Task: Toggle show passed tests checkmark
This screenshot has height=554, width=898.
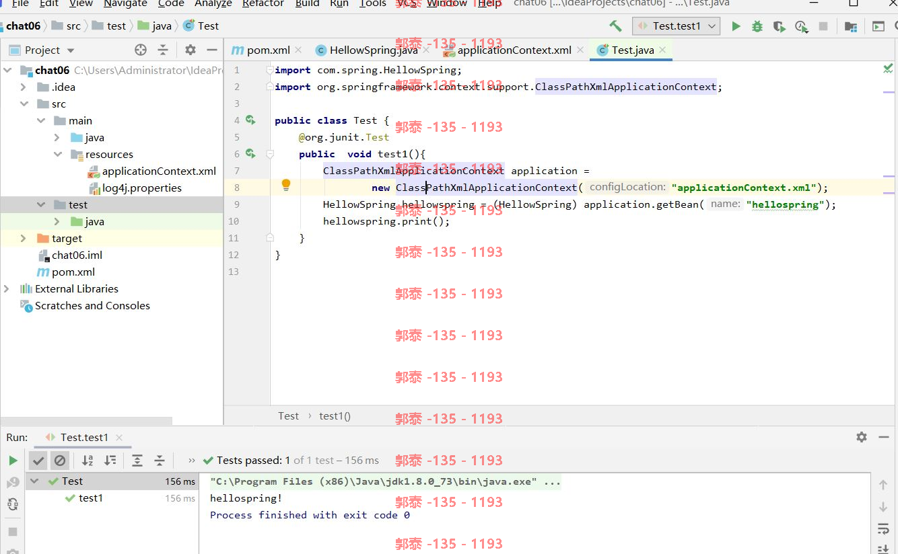Action: tap(38, 461)
